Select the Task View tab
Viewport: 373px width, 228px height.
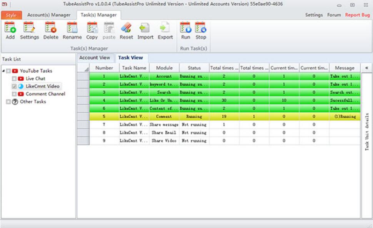pos(131,58)
